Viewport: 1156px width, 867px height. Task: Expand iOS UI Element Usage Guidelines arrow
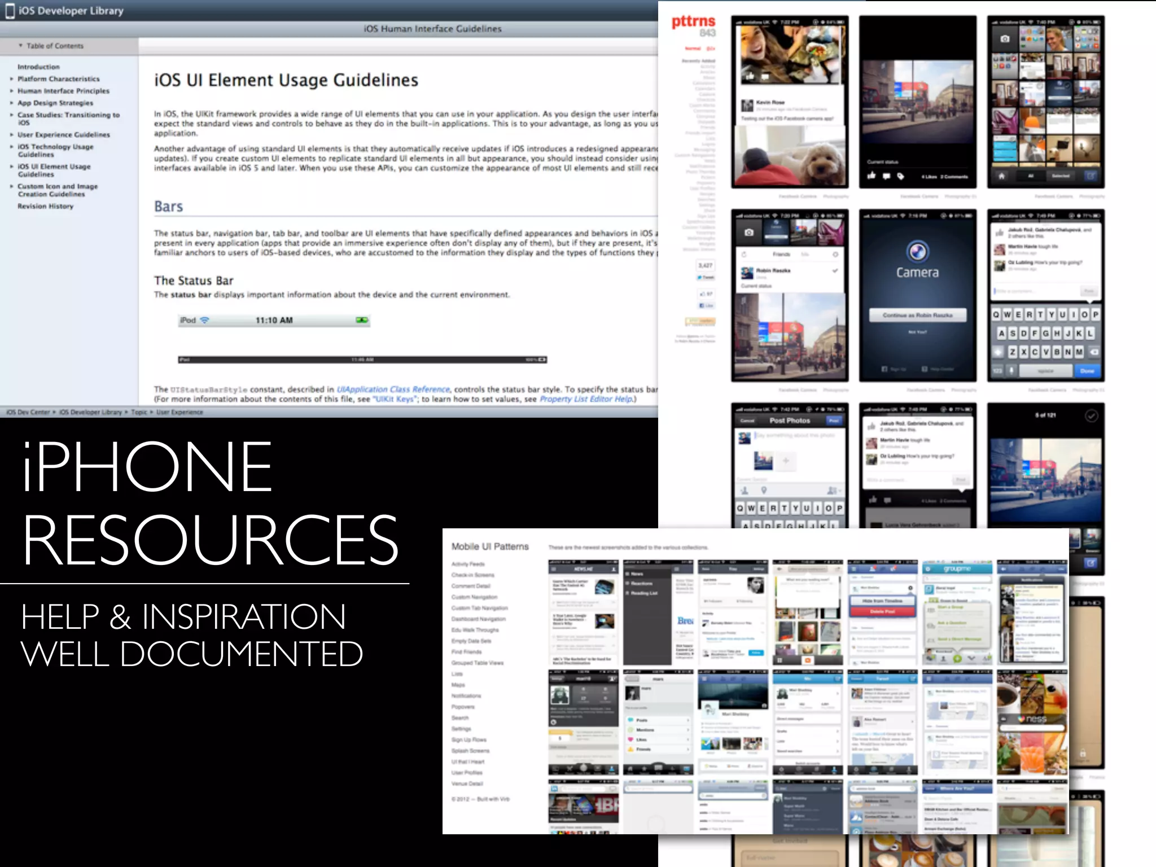coord(11,167)
